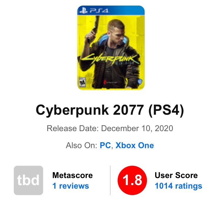This screenshot has height=203, width=220.
Task: Click the Cyberpunk 2077 cover art thumbnail
Action: pyautogui.click(x=111, y=48)
